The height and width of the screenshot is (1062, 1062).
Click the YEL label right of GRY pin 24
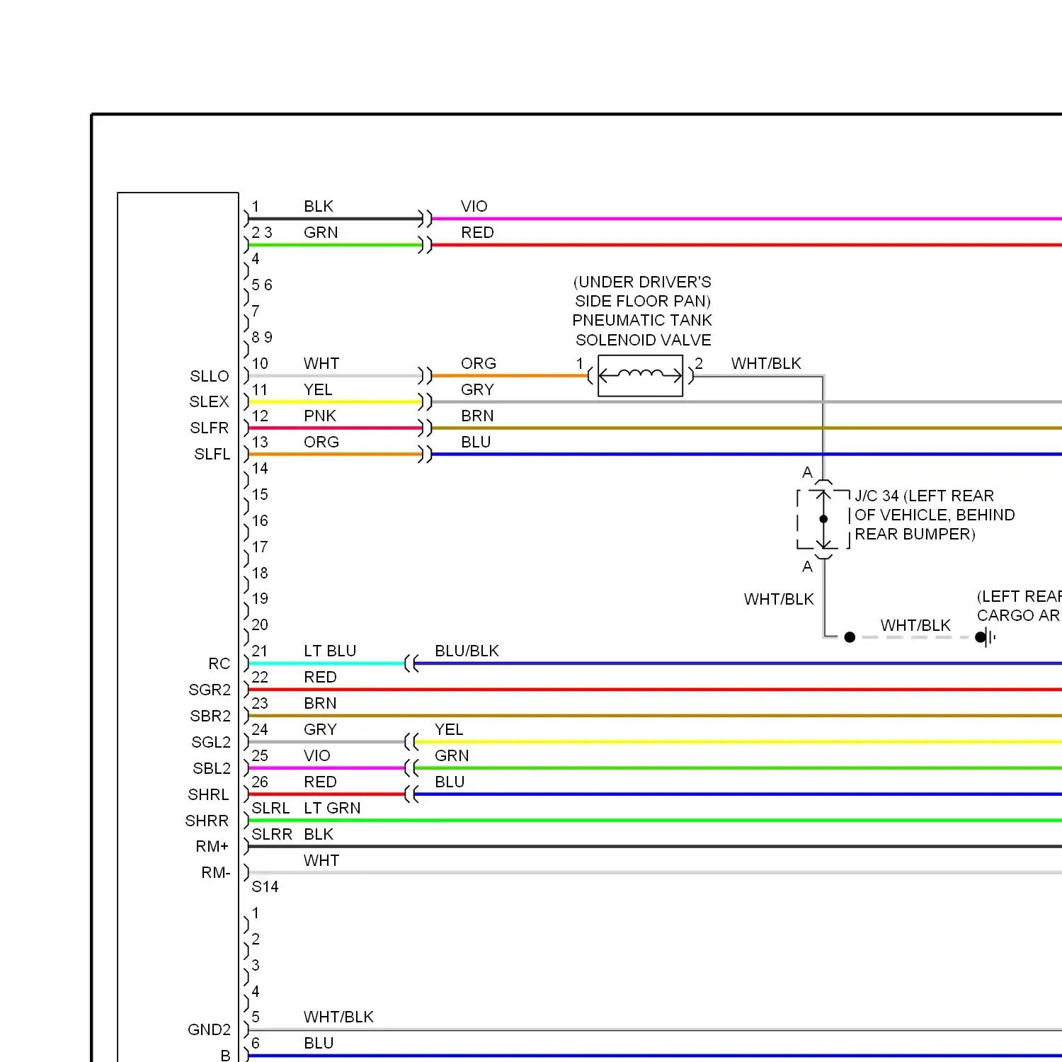click(449, 729)
